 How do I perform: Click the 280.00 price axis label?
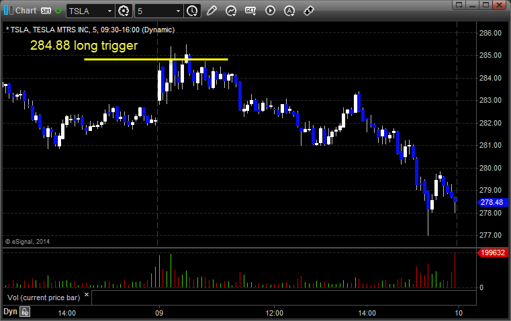[490, 168]
